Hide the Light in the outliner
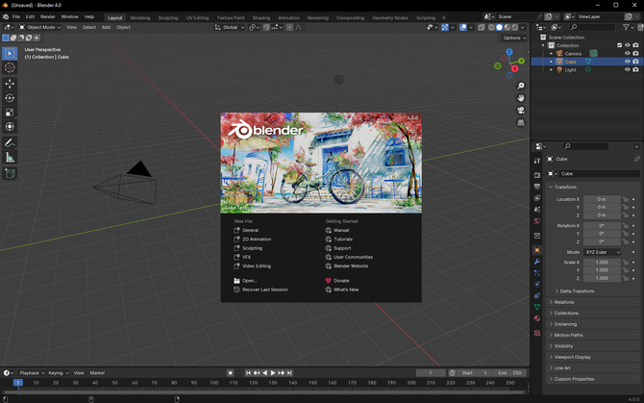Screen dimensions: 644x403 pos(627,70)
